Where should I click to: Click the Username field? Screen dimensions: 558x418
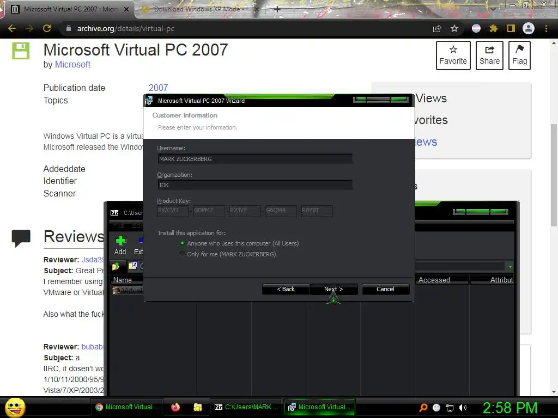click(x=255, y=159)
